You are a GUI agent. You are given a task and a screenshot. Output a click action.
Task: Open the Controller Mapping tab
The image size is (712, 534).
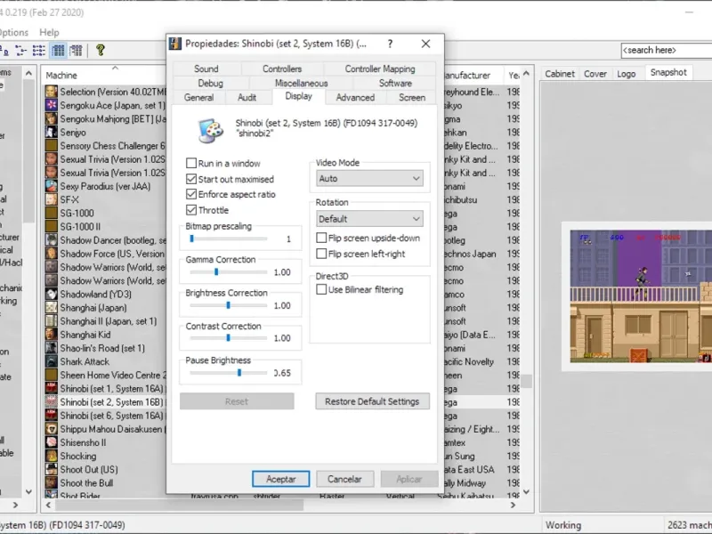[x=380, y=69]
